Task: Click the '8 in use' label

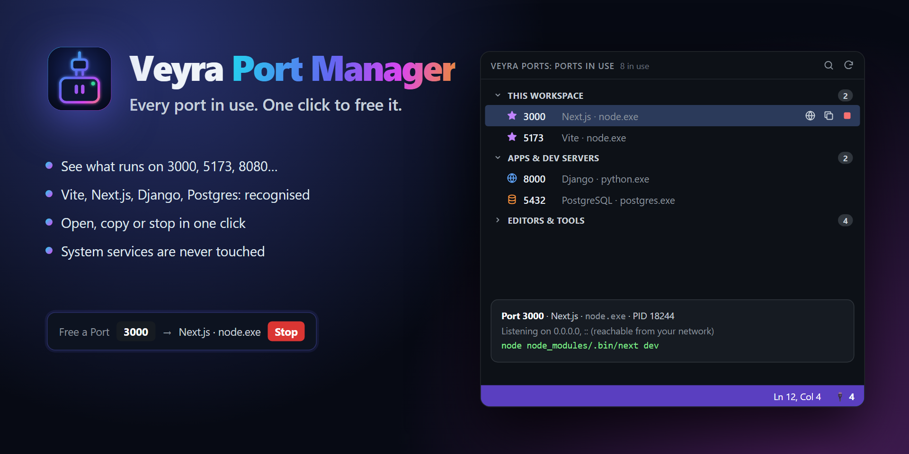Action: point(634,66)
